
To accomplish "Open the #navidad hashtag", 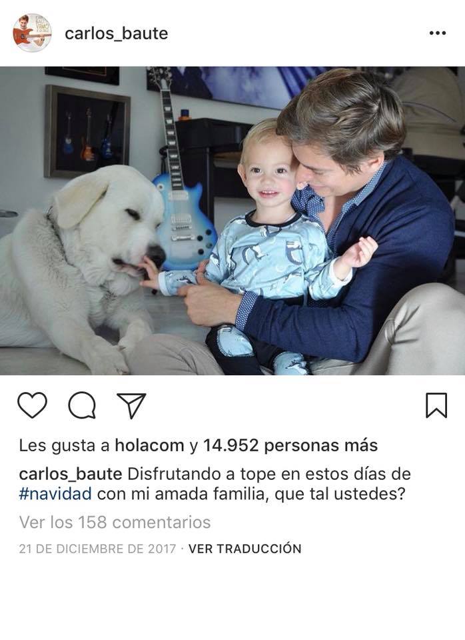I will point(55,494).
